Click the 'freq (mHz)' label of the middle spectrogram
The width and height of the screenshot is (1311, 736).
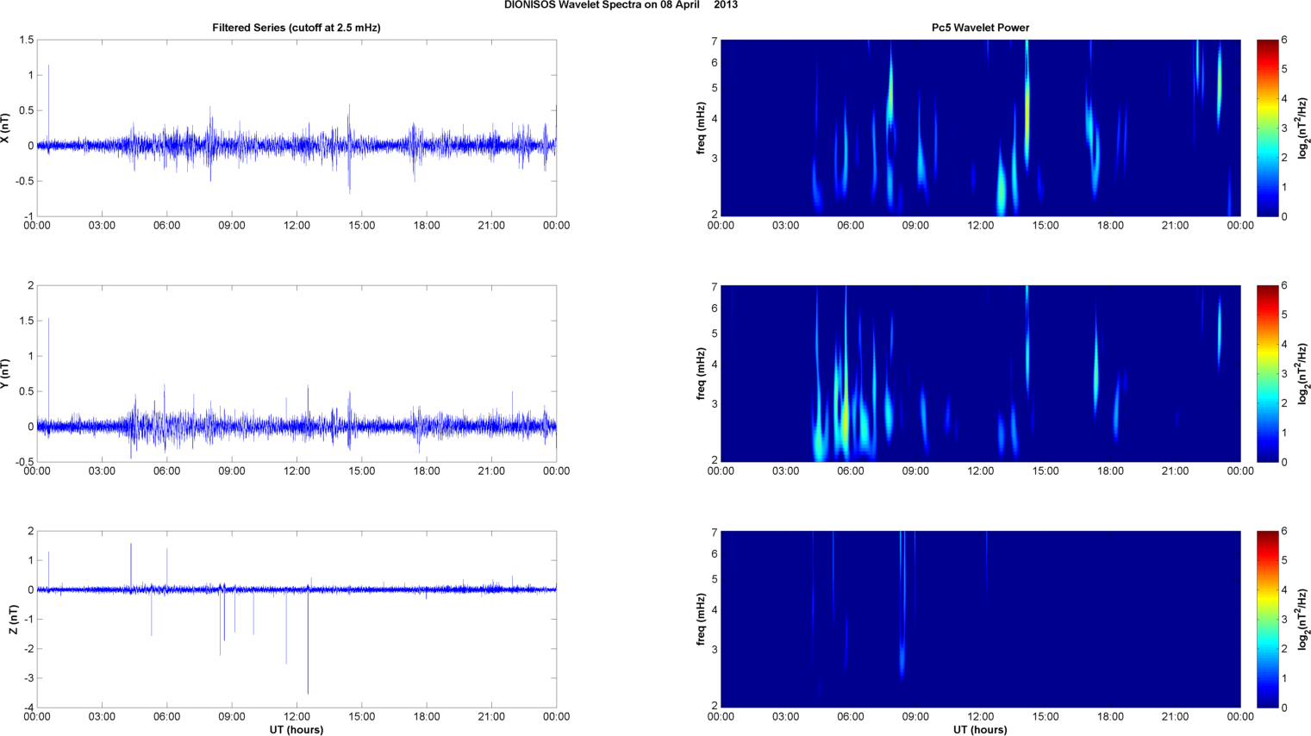[x=701, y=374]
